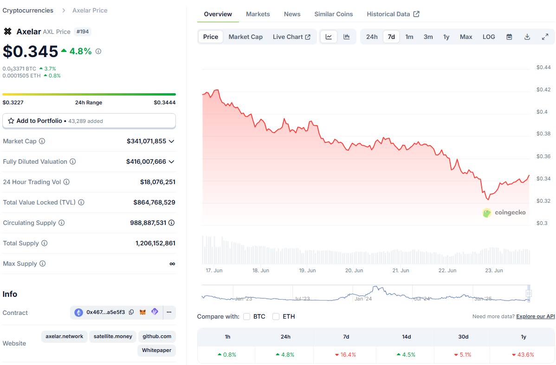Click Max Supply info icon
This screenshot has width=556, height=365.
(43, 263)
